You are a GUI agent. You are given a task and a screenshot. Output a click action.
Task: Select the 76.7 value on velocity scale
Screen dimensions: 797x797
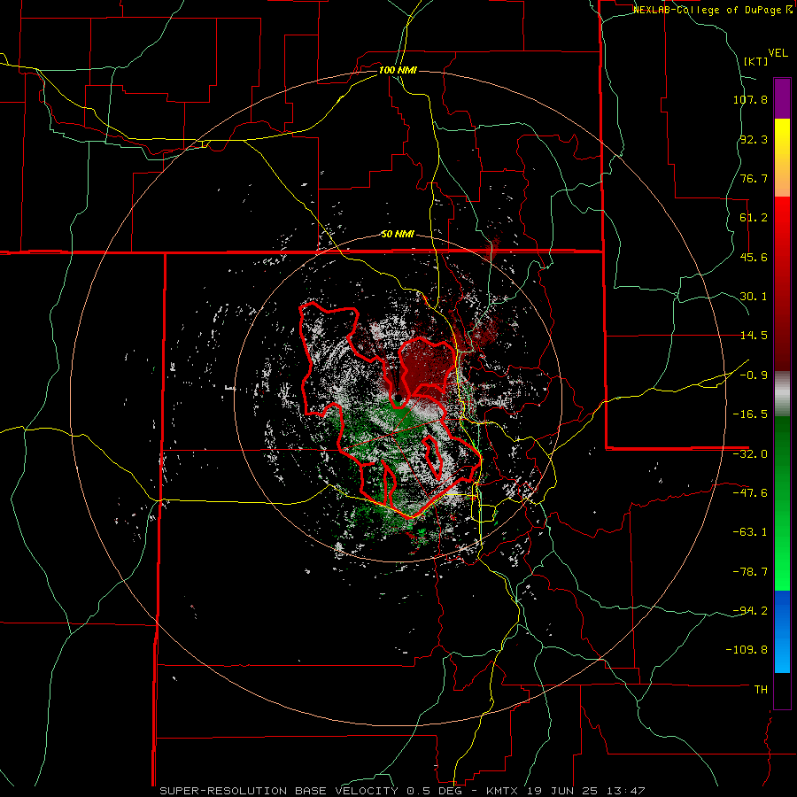[x=754, y=178]
